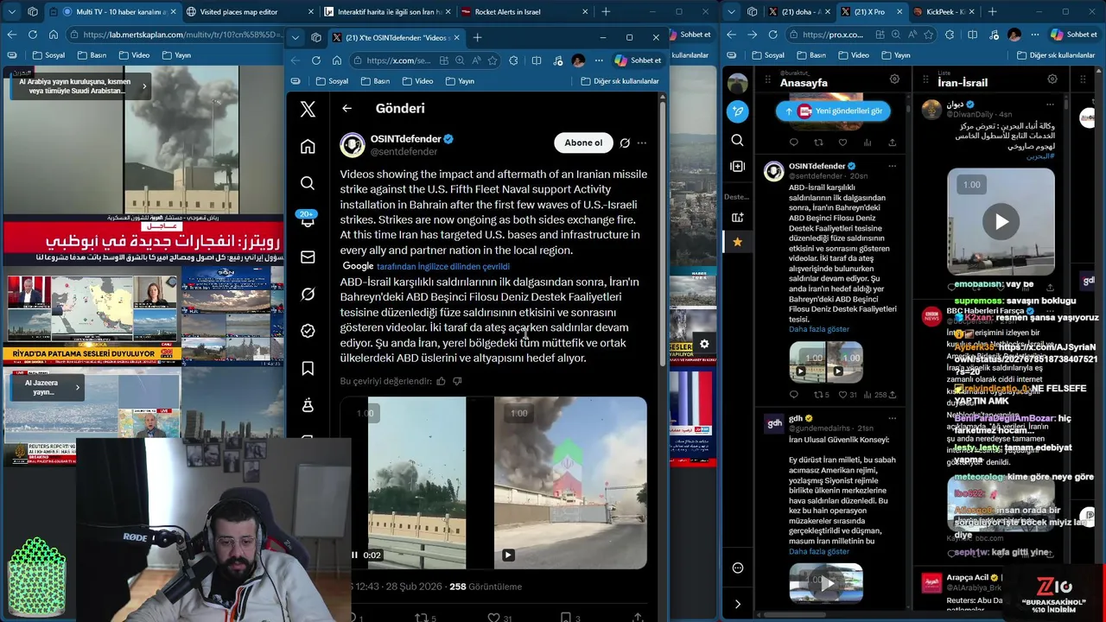Screen dimensions: 1106x622
Task: Select starred deck in X Pro sidebar
Action: [737, 242]
